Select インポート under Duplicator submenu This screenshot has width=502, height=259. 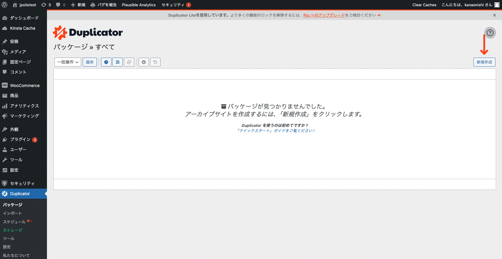pos(12,213)
